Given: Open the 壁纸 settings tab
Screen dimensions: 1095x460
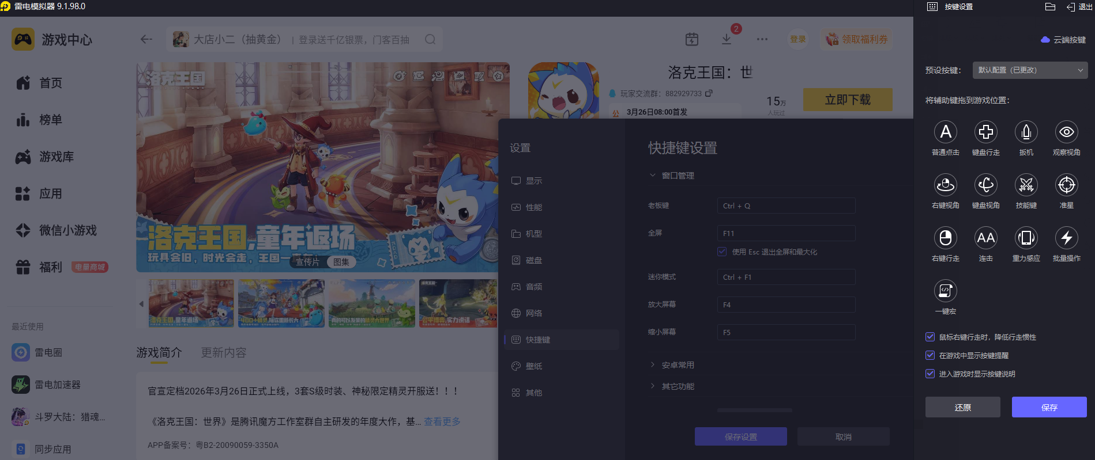Looking at the screenshot, I should pyautogui.click(x=562, y=366).
